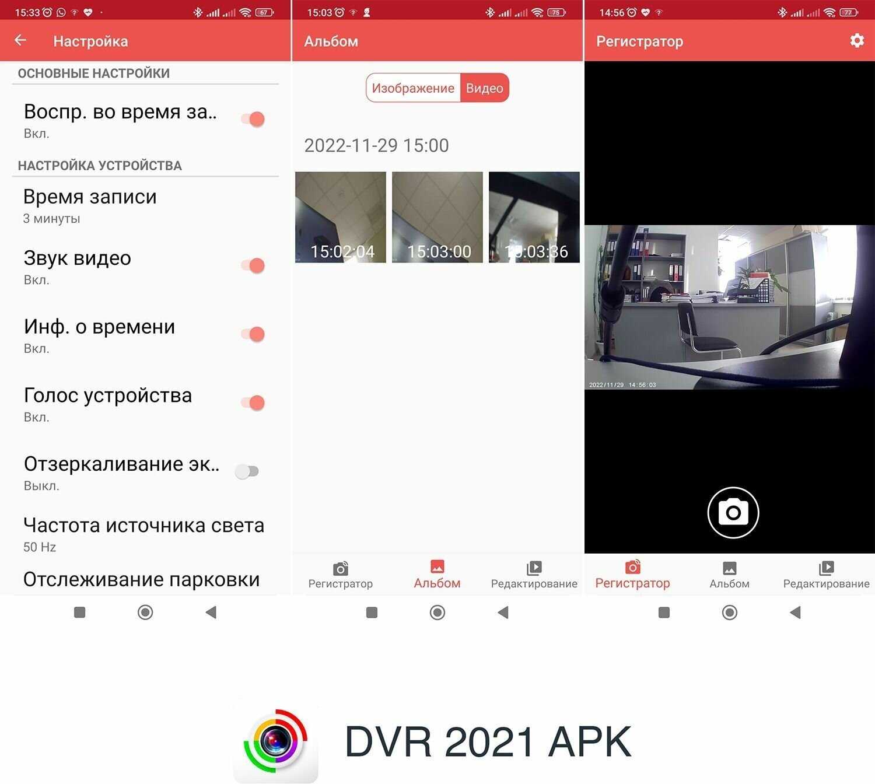
Task: Tap Редактирование tab in the Альбом screen
Action: 534,575
